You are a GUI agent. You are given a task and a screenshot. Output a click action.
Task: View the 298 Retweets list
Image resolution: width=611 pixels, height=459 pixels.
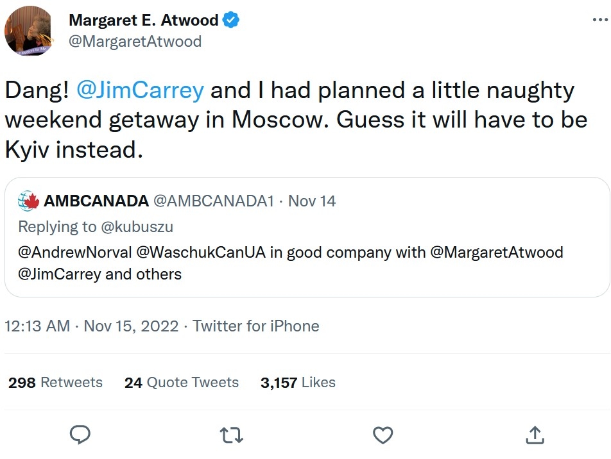(55, 383)
